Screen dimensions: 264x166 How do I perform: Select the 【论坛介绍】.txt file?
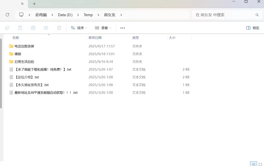(x=27, y=77)
